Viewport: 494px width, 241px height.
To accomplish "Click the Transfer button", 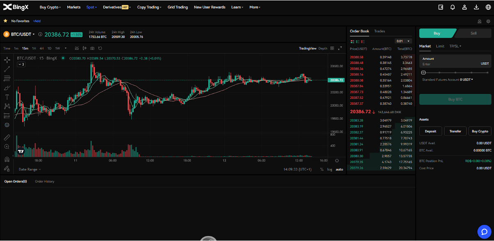I will coord(455,131).
